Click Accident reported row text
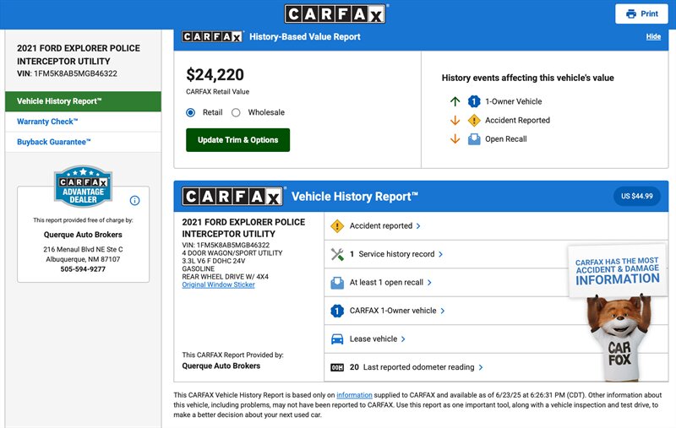 coord(381,226)
